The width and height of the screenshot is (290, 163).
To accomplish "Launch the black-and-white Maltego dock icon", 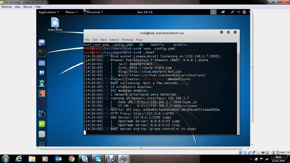I will click(x=42, y=114).
